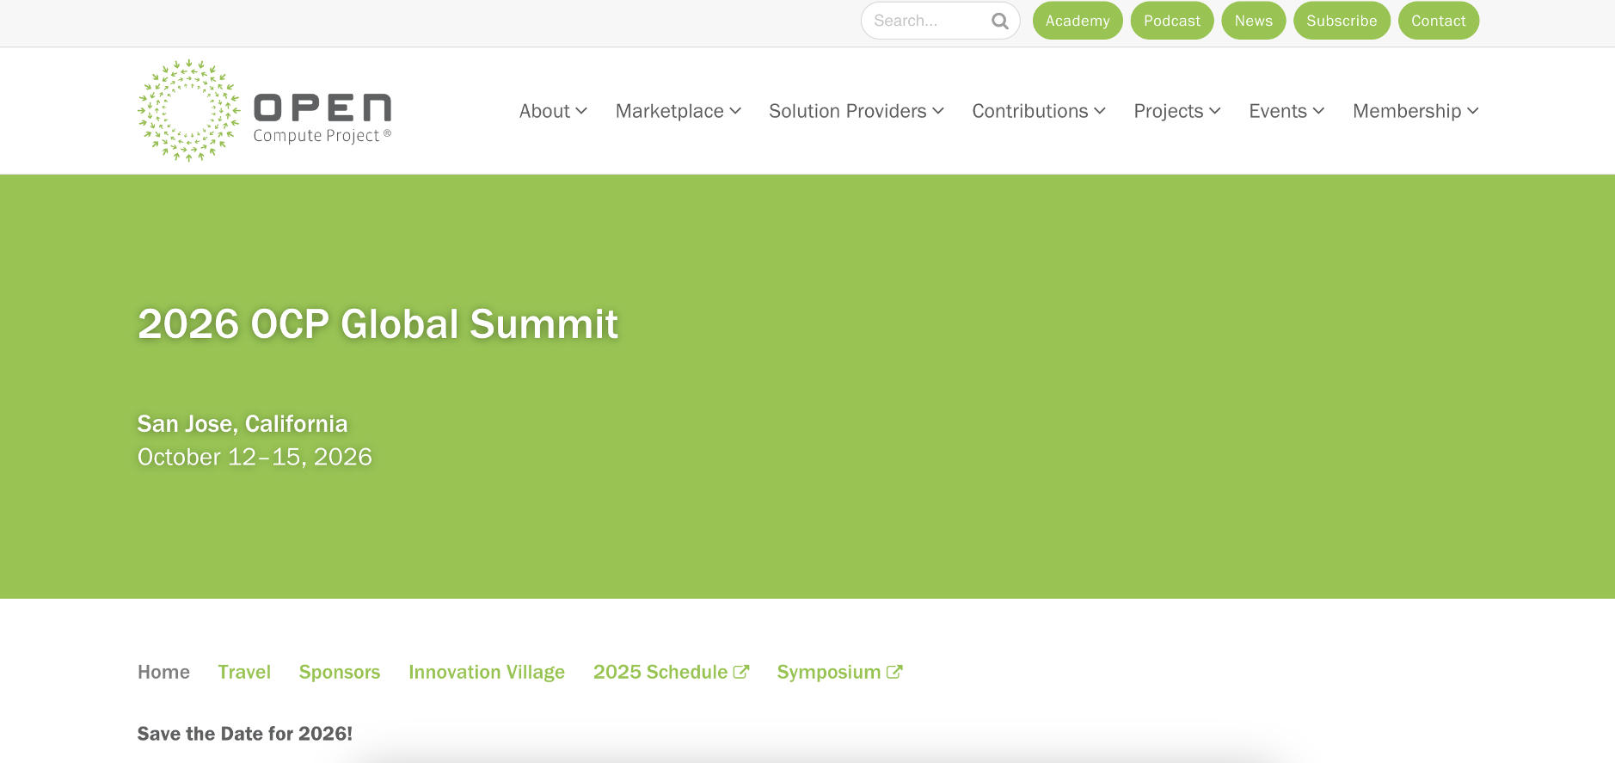This screenshot has height=763, width=1615.
Task: Expand the Marketplace dropdown menu
Action: tap(679, 111)
